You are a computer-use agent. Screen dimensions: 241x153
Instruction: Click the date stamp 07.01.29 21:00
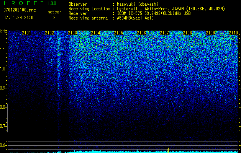click(20, 18)
